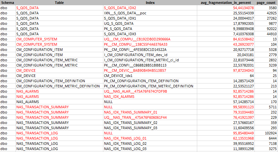Select index cell UQ_S_QOS_DATA
Image resolution: width=278 pixels, height=152 pixels.
tap(150, 23)
